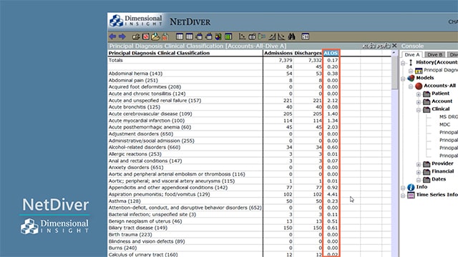Select MDC dimension under Clinical
458x257 pixels.
[445, 124]
